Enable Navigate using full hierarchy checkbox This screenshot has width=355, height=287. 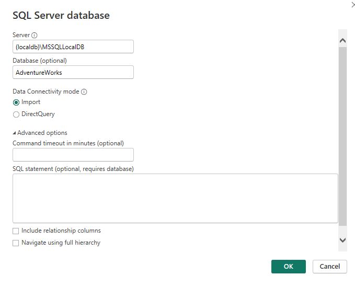16,243
